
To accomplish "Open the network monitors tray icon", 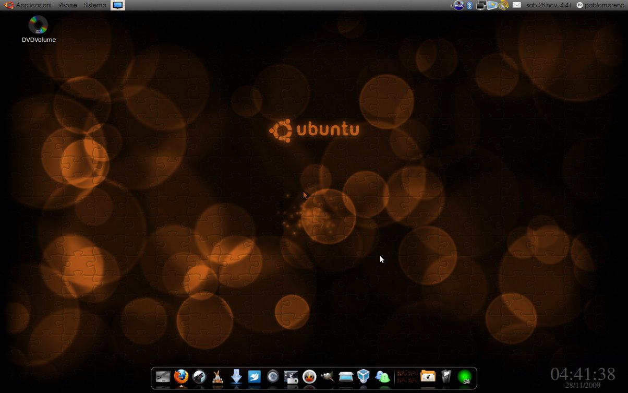I will click(x=481, y=5).
